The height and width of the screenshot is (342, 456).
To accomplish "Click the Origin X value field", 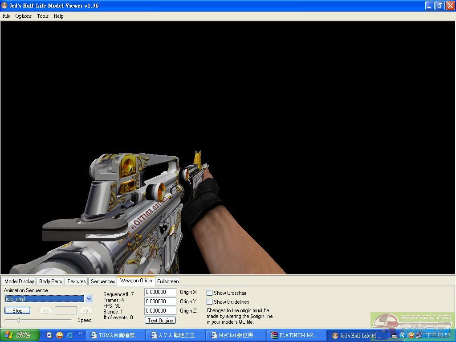I will (160, 292).
